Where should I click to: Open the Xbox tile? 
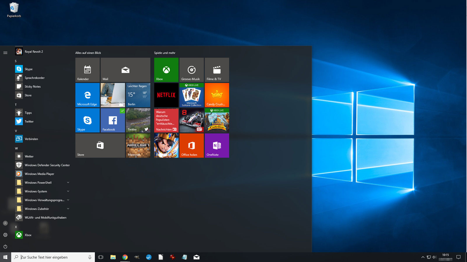[x=166, y=70]
